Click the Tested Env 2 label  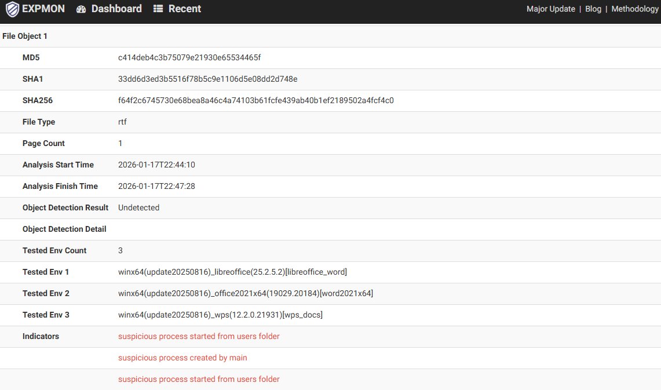coord(46,294)
